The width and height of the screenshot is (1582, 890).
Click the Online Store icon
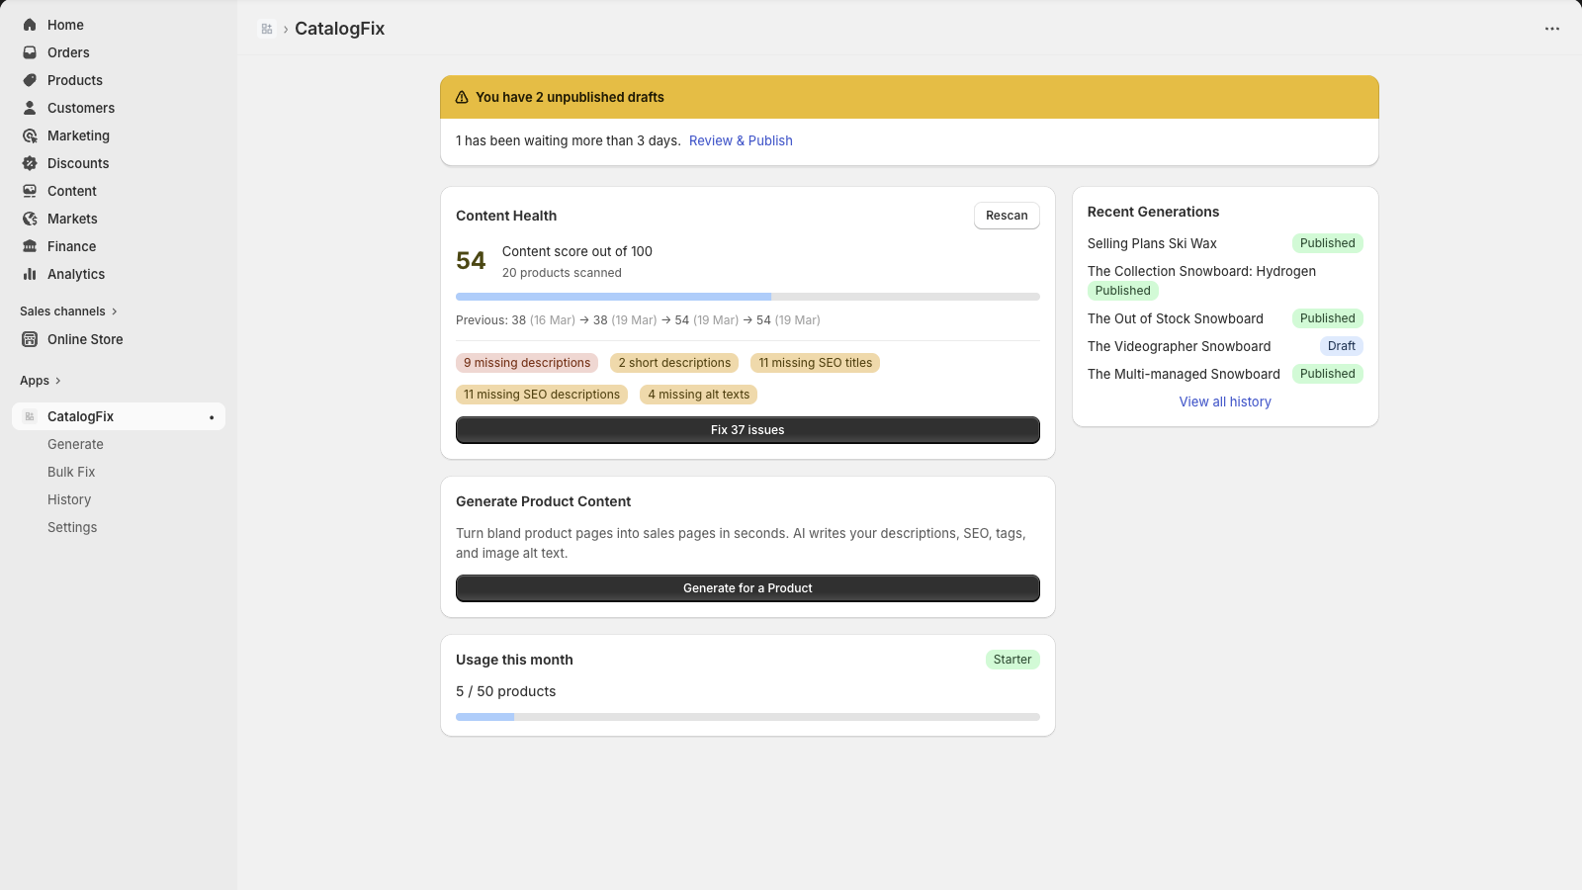click(29, 339)
